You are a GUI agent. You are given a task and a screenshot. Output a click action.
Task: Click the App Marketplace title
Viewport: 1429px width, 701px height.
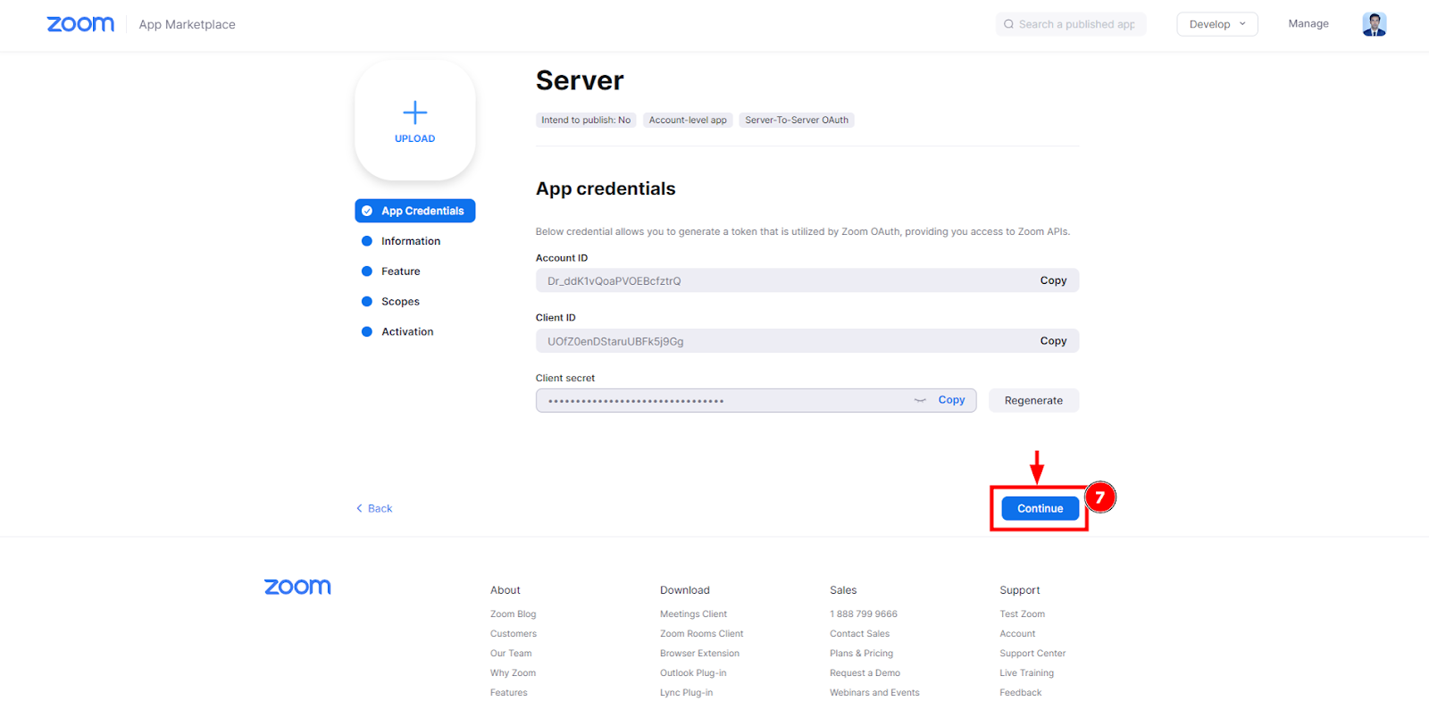tap(187, 24)
